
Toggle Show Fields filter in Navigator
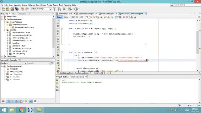[8, 101]
